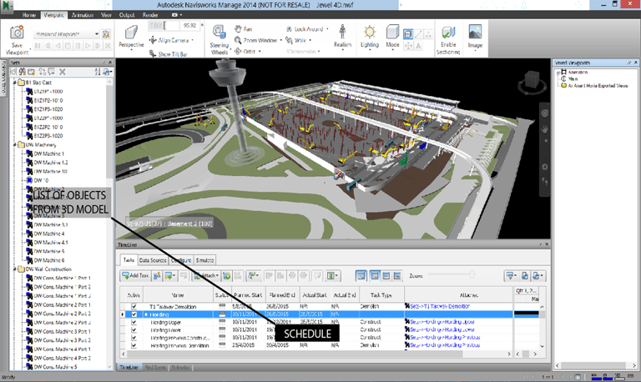Select the Walk navigation tool

pyautogui.click(x=295, y=40)
